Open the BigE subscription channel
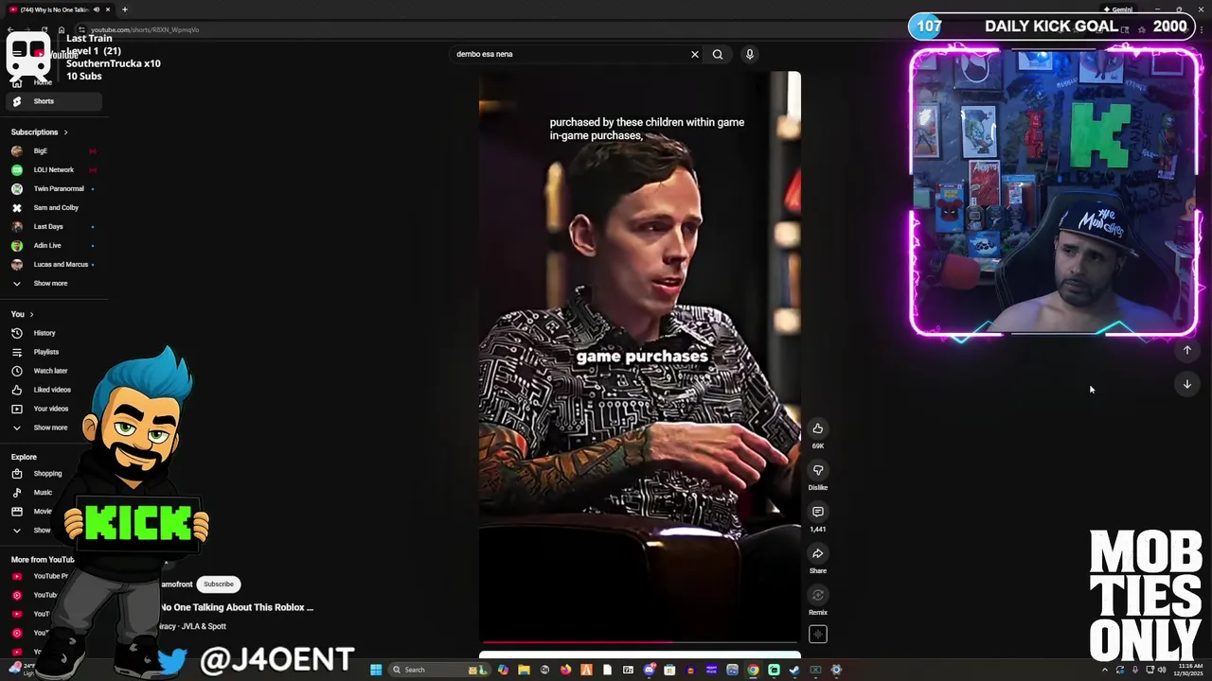This screenshot has height=681, width=1212. tap(40, 150)
